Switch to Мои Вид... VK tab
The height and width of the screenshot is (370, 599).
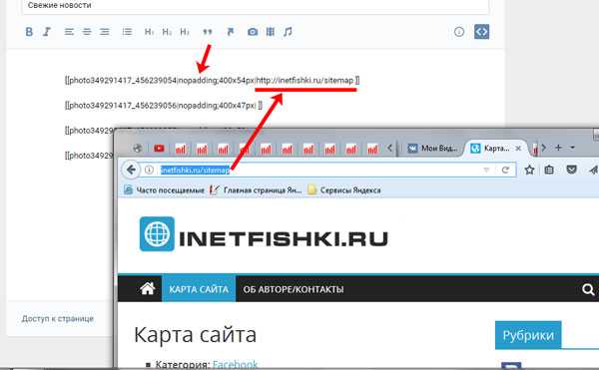[x=433, y=149]
